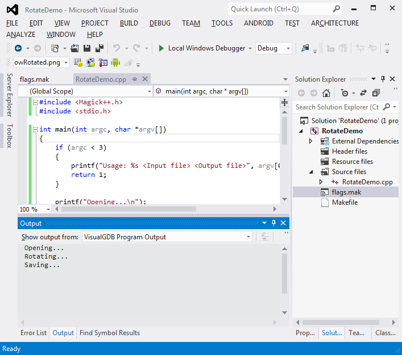Open the DEBUG menu
This screenshot has width=402, height=355.
pos(160,23)
